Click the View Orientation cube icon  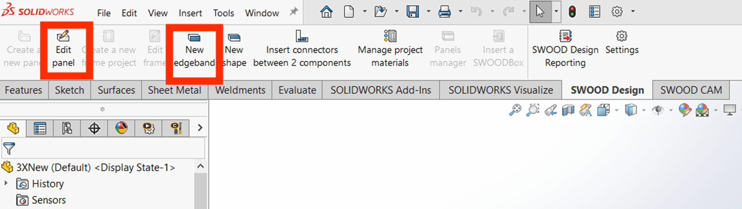point(603,110)
